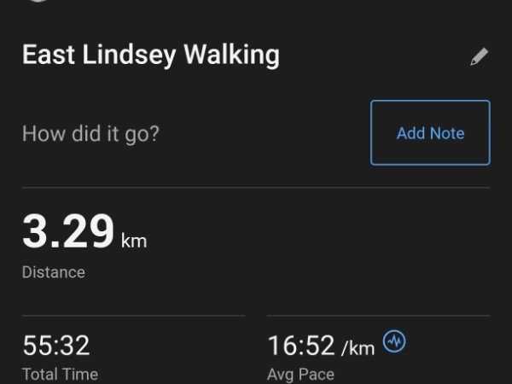Tap the How did it go? prompt
Screen dimensions: 512x384
pos(90,134)
